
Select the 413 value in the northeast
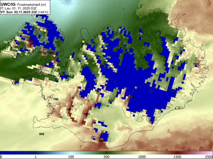click(x=158, y=32)
